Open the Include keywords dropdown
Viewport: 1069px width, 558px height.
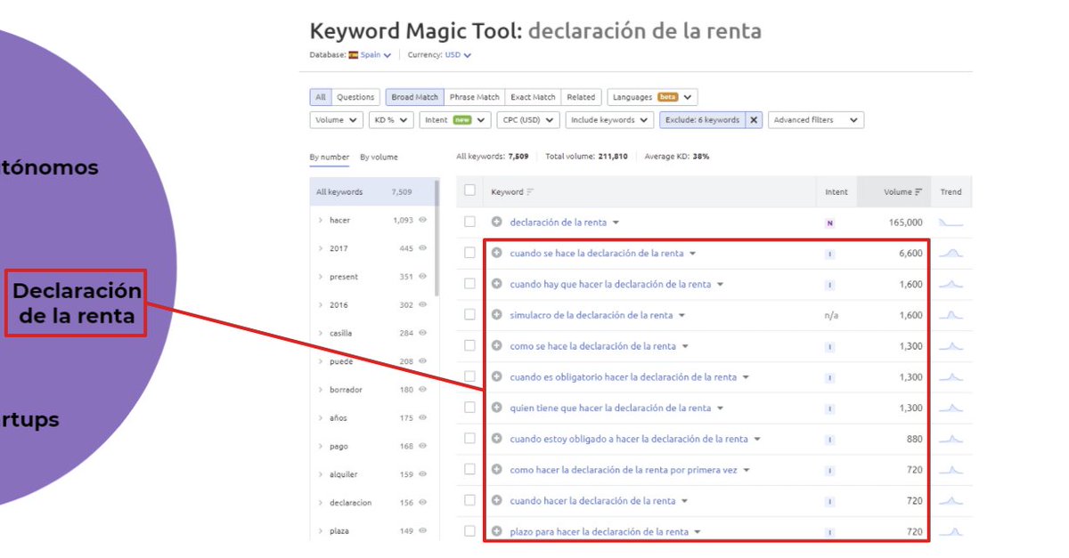tap(609, 120)
